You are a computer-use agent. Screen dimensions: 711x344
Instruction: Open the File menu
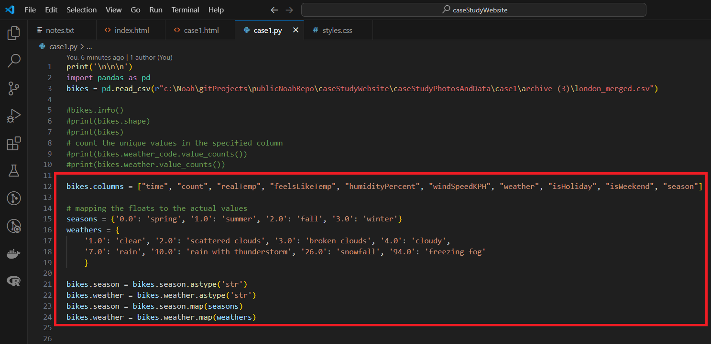point(30,10)
